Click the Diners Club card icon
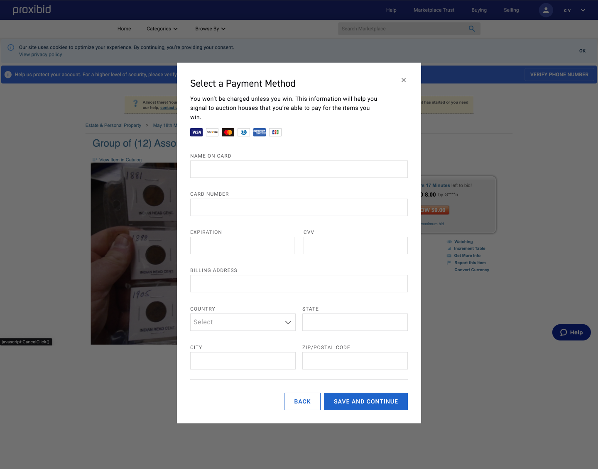This screenshot has height=469, width=598. point(244,132)
